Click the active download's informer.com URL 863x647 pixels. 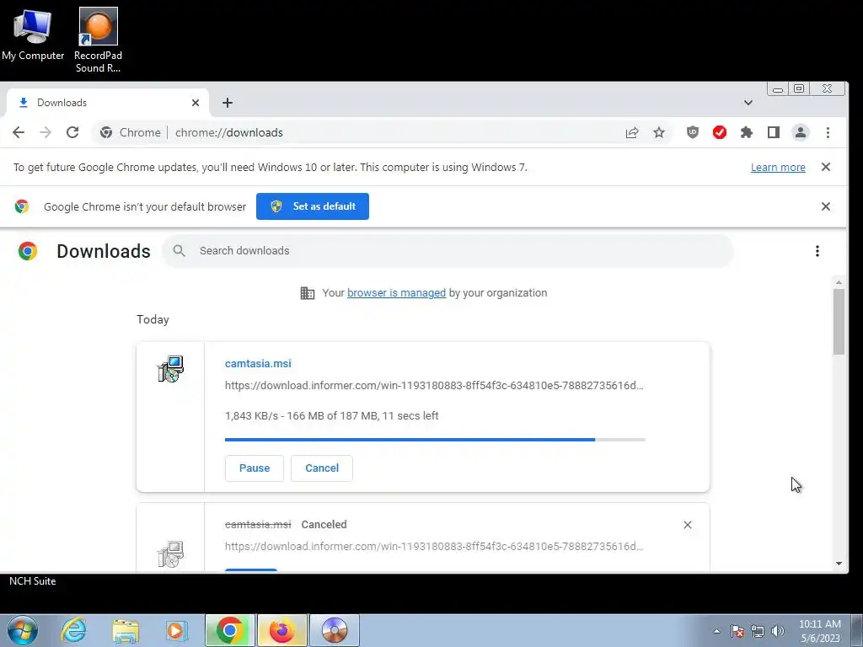tap(434, 385)
